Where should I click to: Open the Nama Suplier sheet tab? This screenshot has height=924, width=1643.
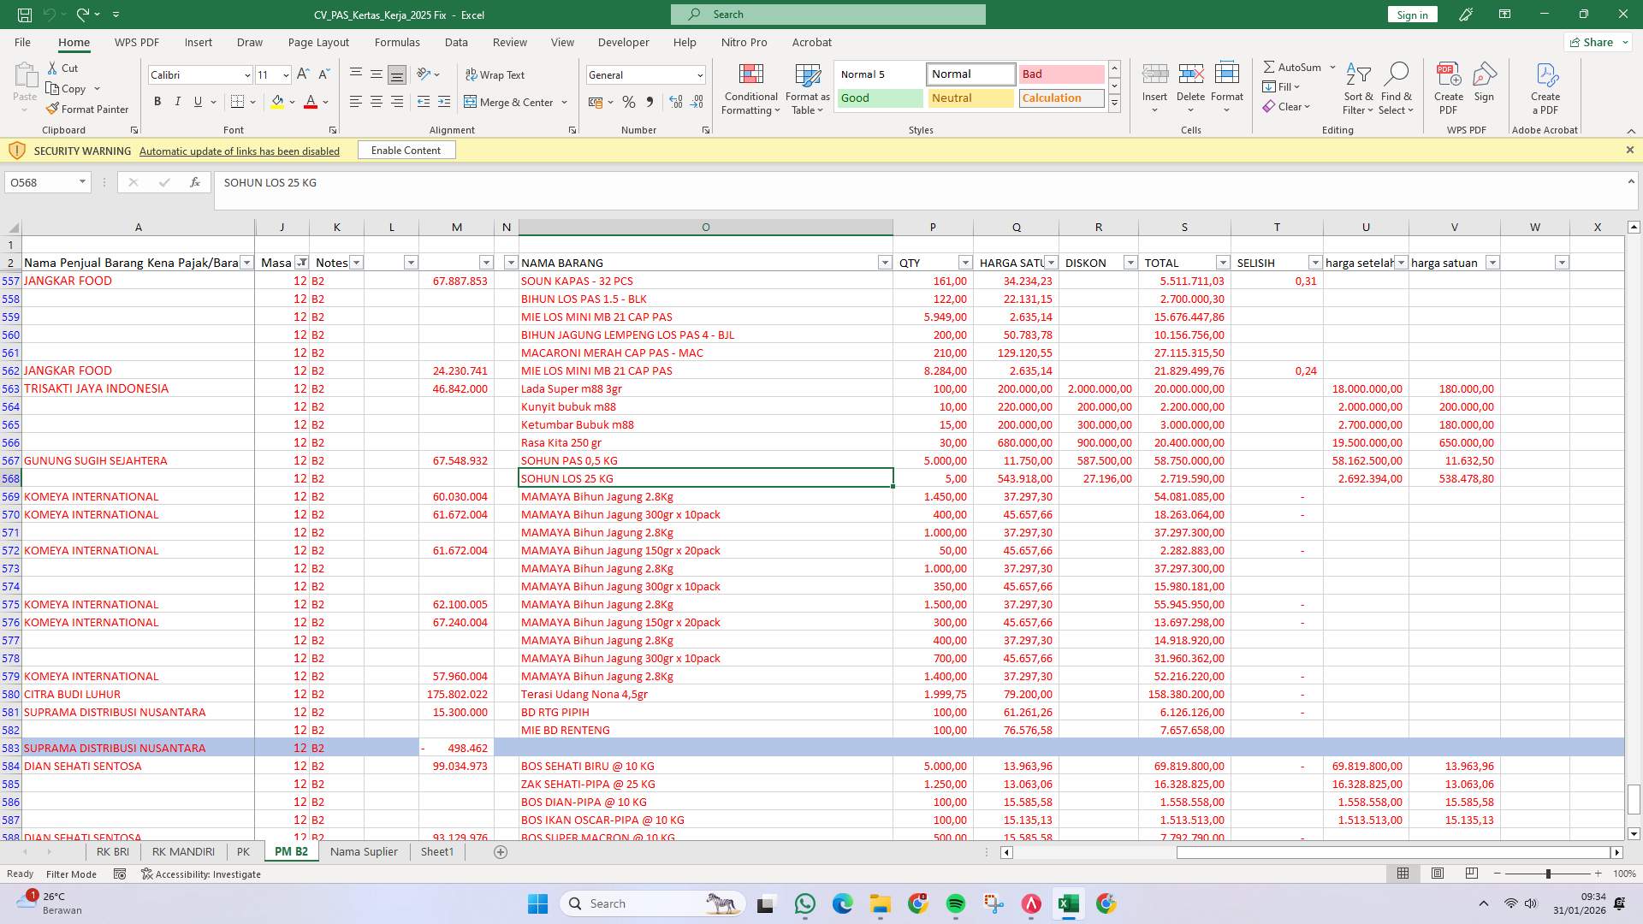(x=363, y=851)
